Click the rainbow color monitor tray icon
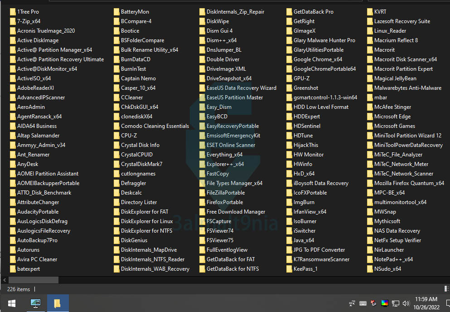450x312 pixels. [x=385, y=303]
